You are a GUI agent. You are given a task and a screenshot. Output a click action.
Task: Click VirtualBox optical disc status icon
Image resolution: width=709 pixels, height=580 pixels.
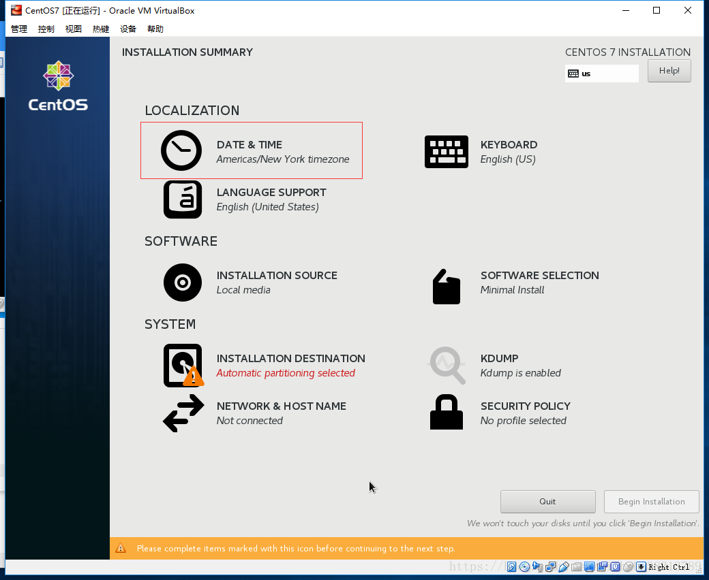(x=524, y=567)
